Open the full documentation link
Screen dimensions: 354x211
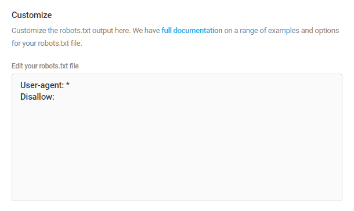pos(192,30)
